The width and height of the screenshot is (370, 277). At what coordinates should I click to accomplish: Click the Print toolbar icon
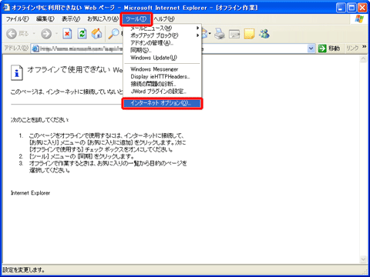point(220,34)
